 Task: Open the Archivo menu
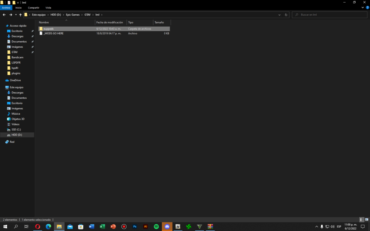[x=6, y=7]
